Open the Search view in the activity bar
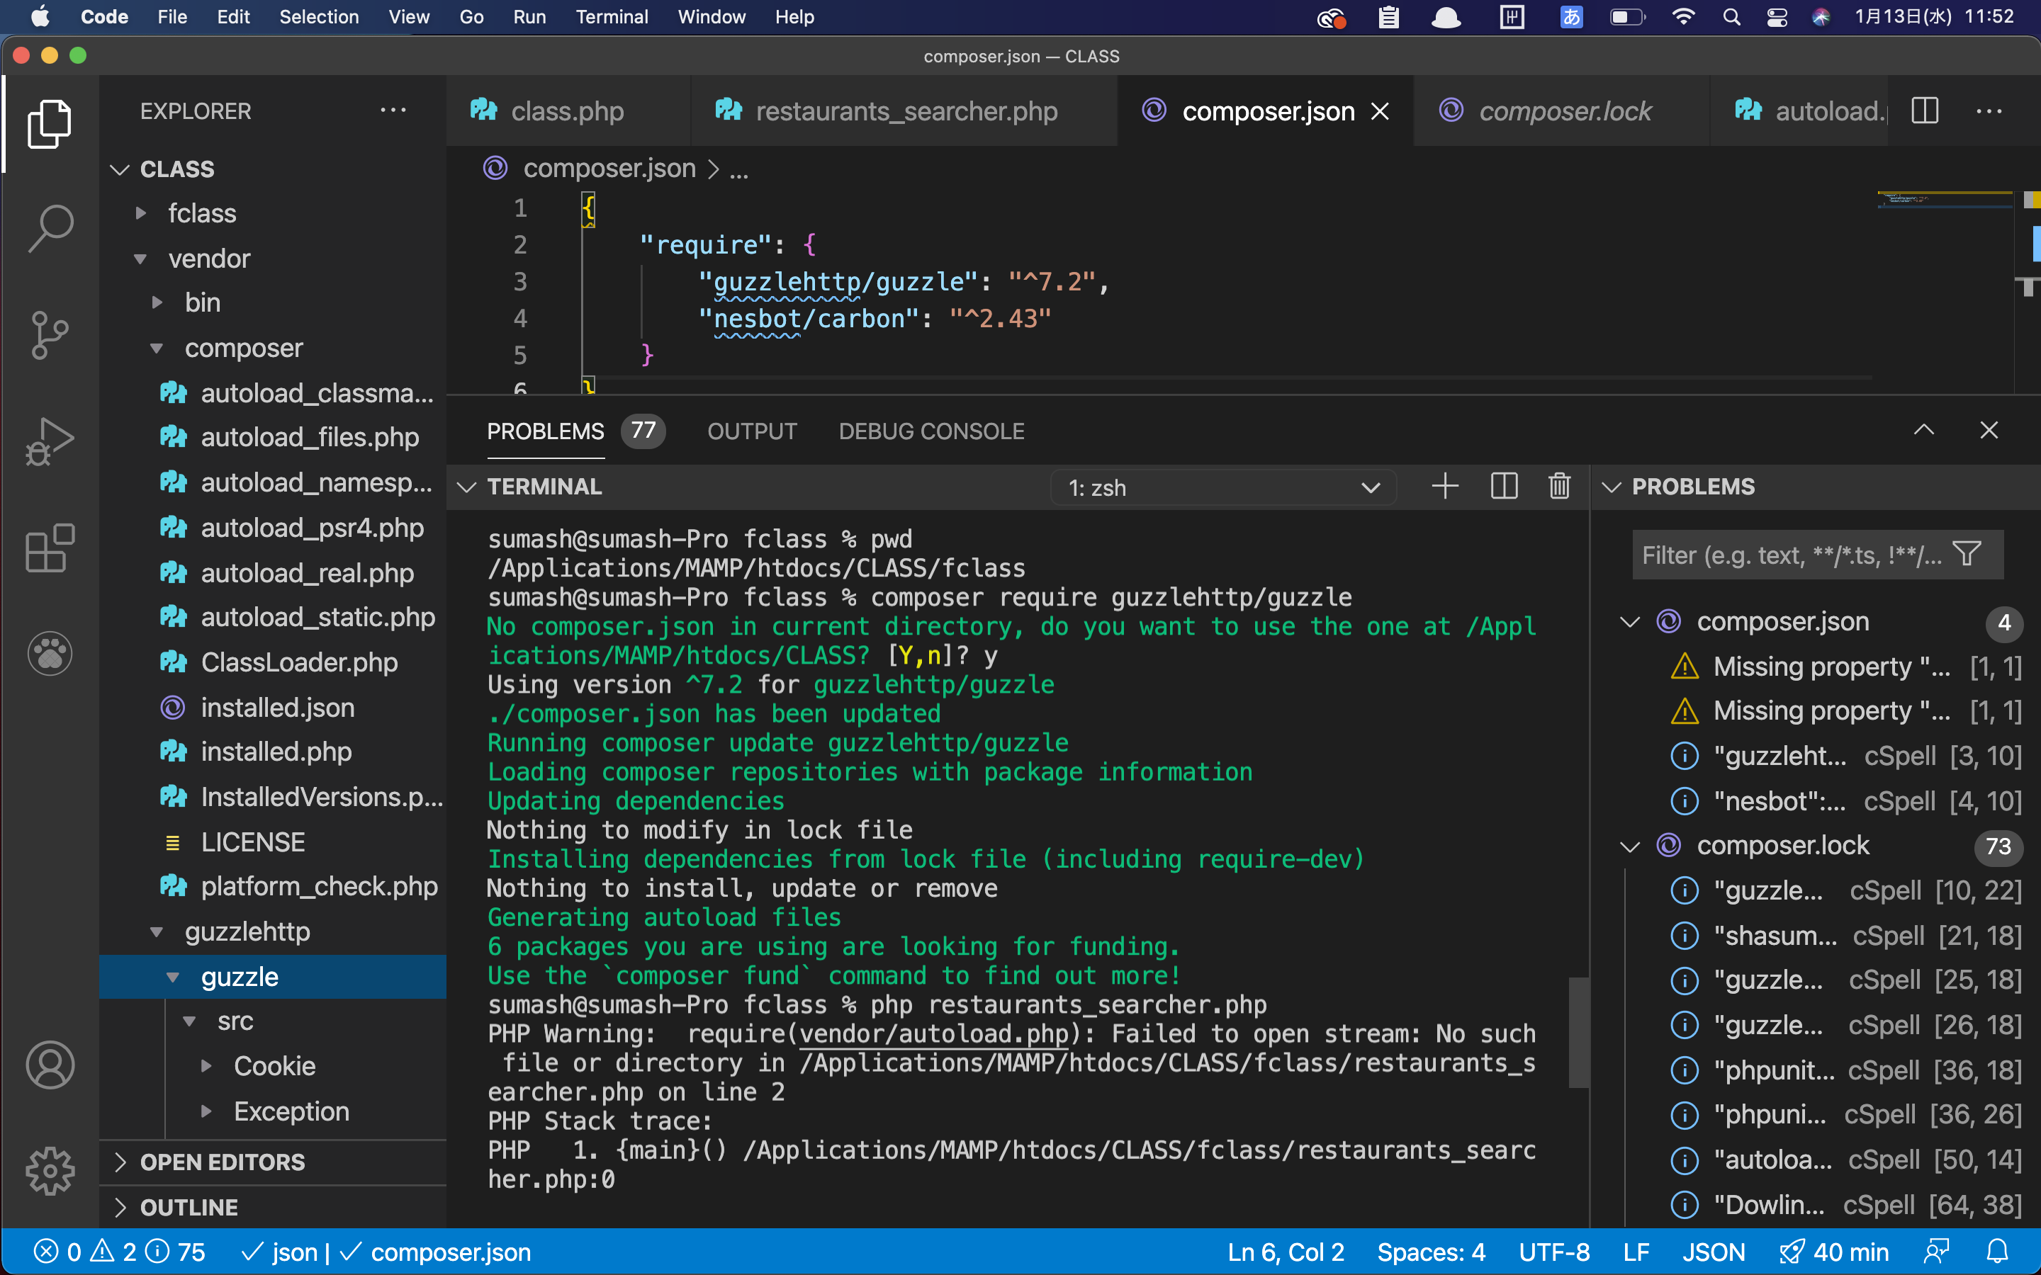 click(x=49, y=227)
